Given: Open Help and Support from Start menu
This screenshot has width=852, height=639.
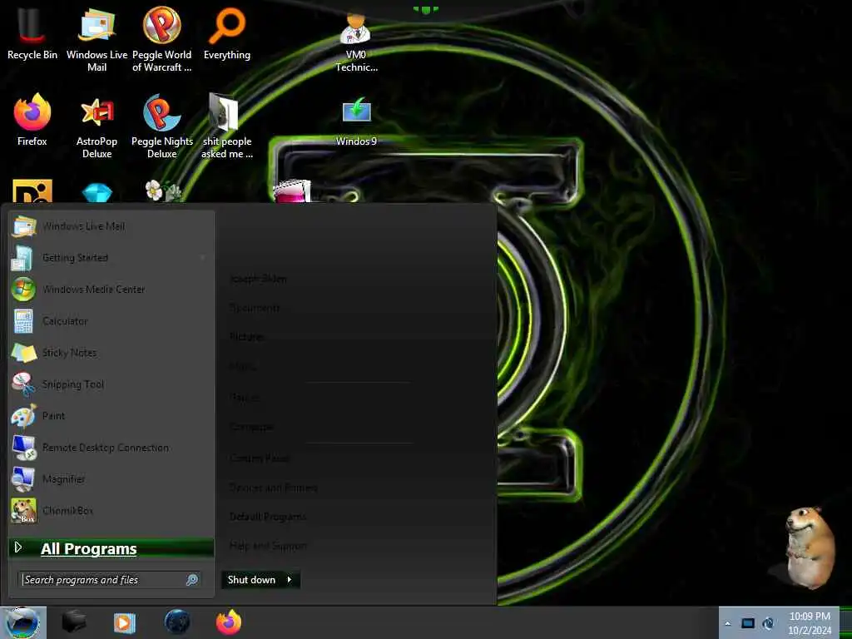Looking at the screenshot, I should coord(268,546).
